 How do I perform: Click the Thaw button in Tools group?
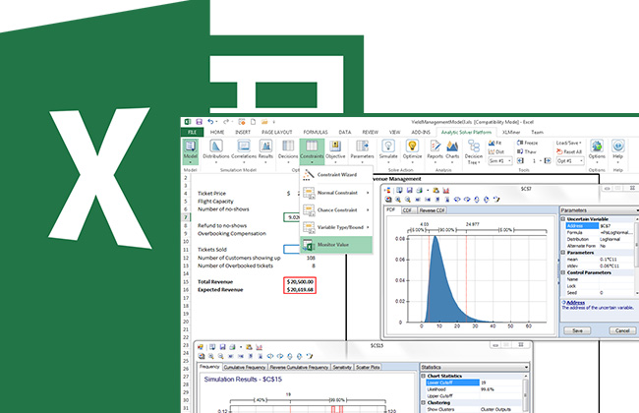[x=527, y=151]
